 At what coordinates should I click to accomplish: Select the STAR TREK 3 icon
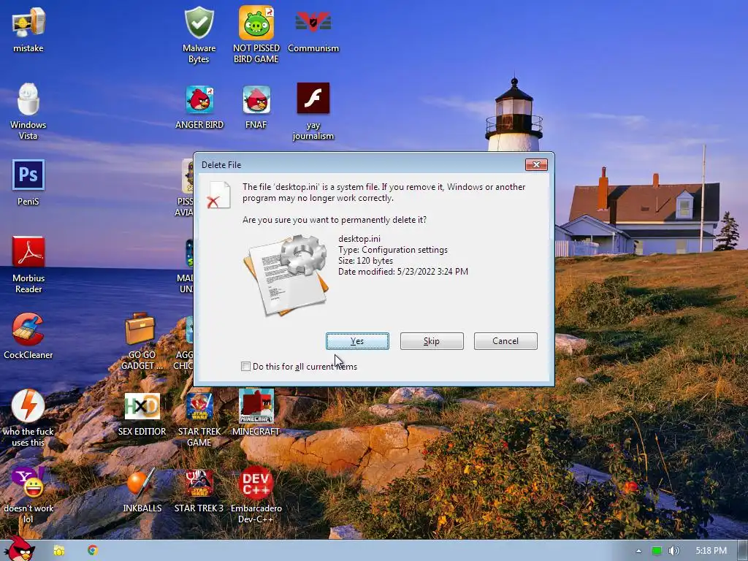coord(199,489)
